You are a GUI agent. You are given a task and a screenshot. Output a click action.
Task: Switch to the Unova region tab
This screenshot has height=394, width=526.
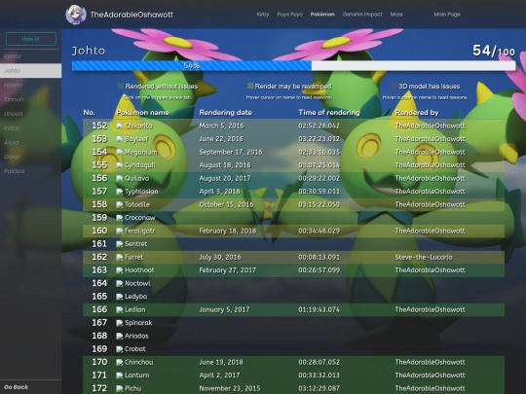point(30,114)
